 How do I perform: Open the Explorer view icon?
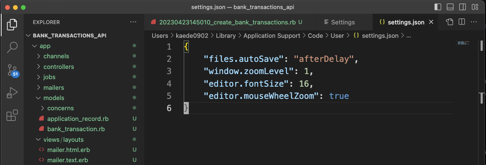click(x=12, y=24)
